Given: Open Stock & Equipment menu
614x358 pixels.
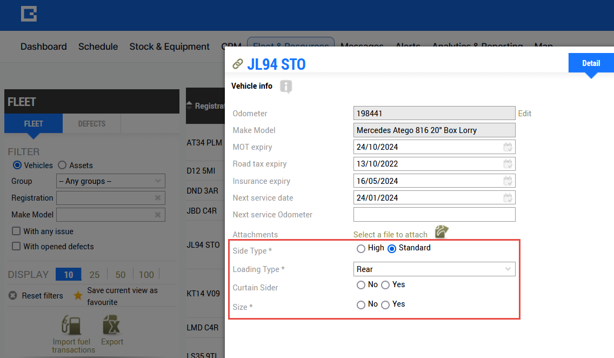Looking at the screenshot, I should 170,47.
